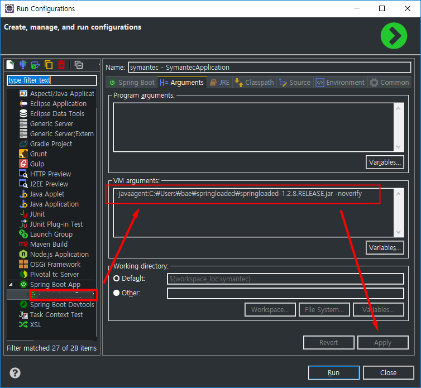The width and height of the screenshot is (421, 388).
Task: Select Maven Build launch type
Action: click(43, 245)
